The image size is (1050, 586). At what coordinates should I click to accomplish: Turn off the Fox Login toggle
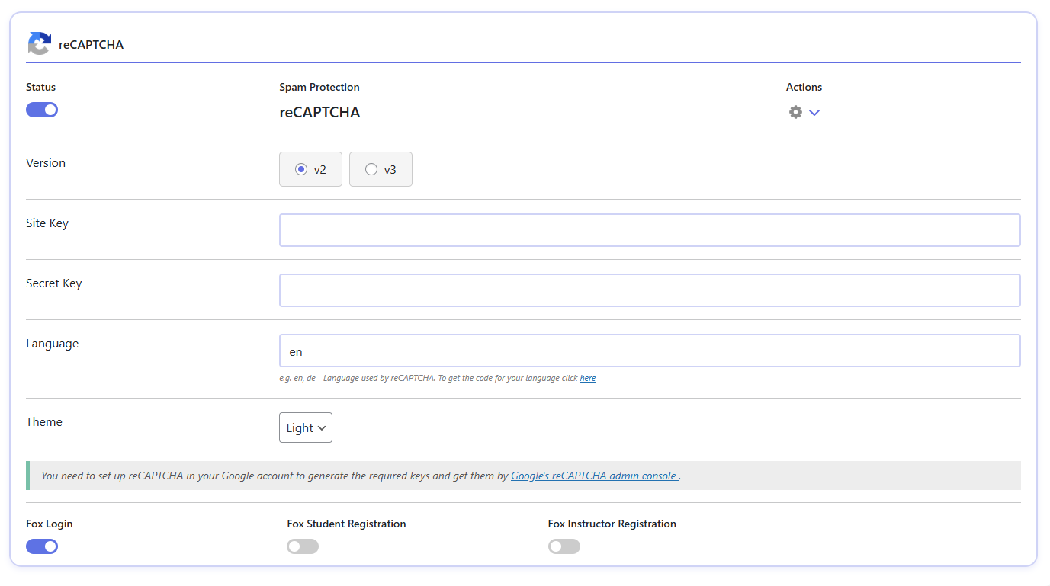tap(42, 546)
